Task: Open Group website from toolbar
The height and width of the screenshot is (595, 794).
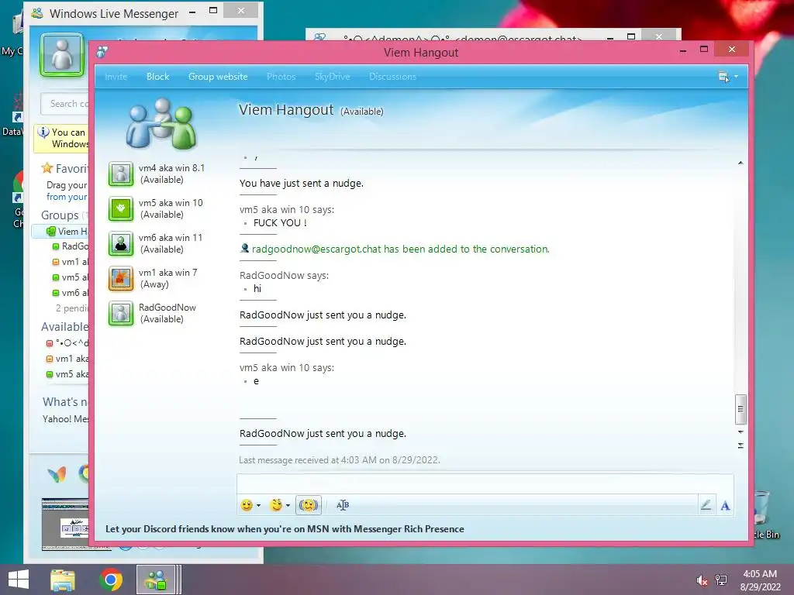Action: (x=218, y=77)
